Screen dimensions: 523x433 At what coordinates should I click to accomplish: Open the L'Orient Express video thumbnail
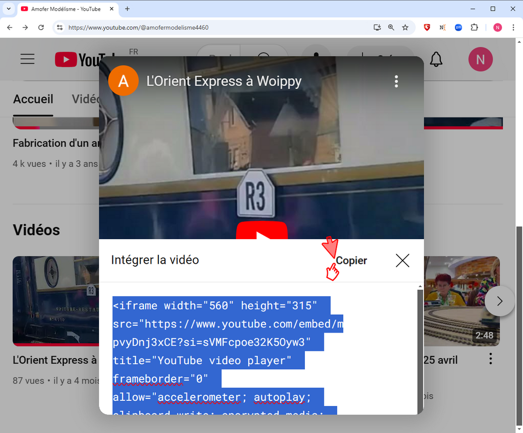tap(56, 301)
